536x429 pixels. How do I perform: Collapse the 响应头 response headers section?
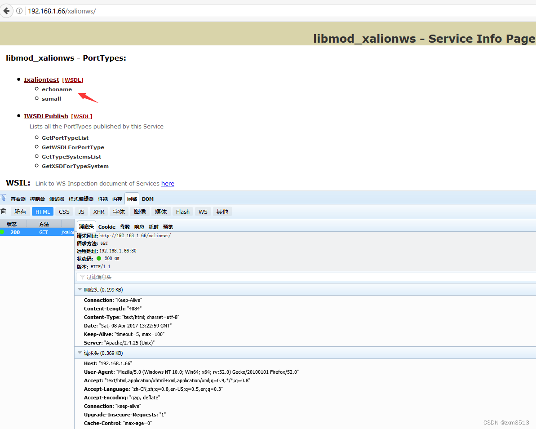pos(80,289)
